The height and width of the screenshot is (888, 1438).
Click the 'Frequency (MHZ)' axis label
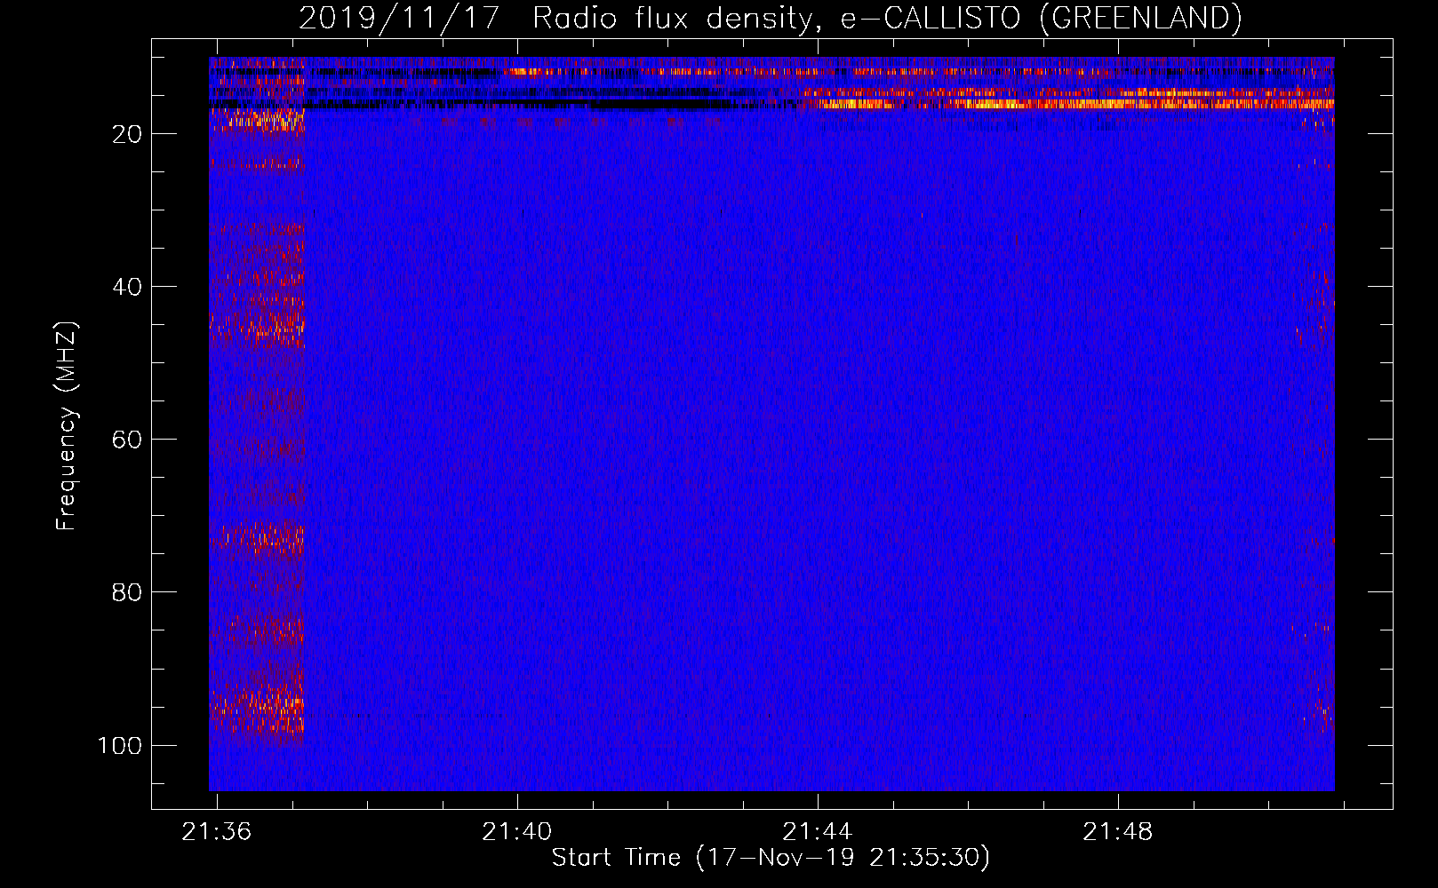67,425
